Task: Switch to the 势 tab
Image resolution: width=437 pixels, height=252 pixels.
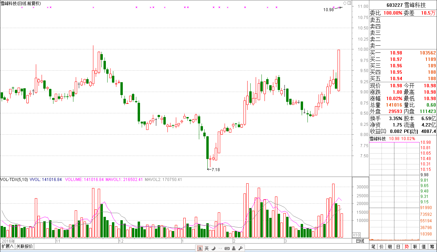Action: point(407,247)
